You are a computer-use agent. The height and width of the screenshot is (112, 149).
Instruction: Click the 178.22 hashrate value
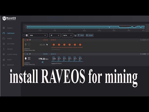point(42,59)
